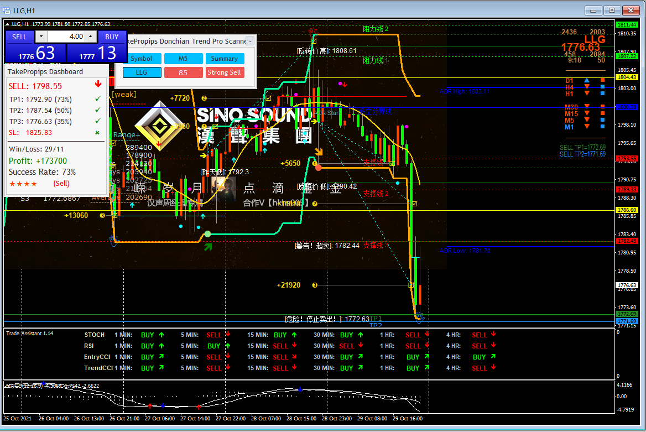Click the red star rating in the dashboard

click(x=23, y=184)
